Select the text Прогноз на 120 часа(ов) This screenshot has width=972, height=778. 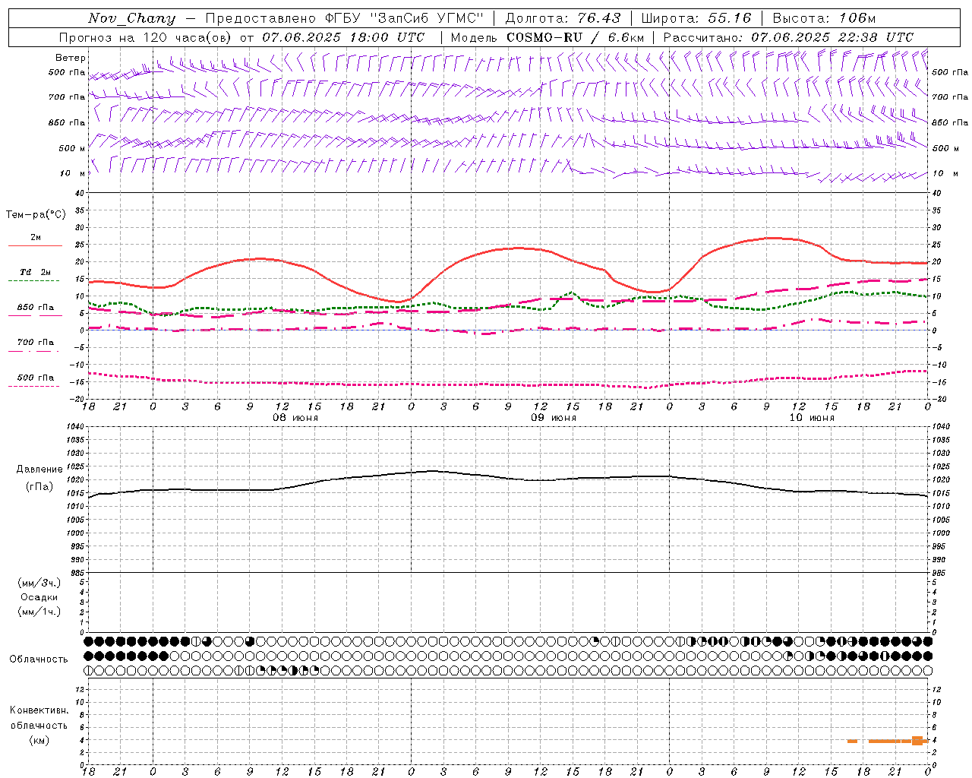point(146,37)
